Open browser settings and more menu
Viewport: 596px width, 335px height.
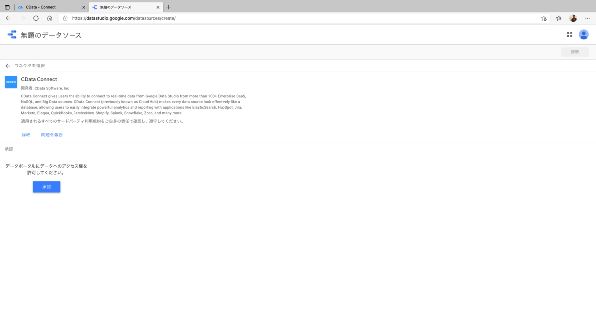(587, 18)
